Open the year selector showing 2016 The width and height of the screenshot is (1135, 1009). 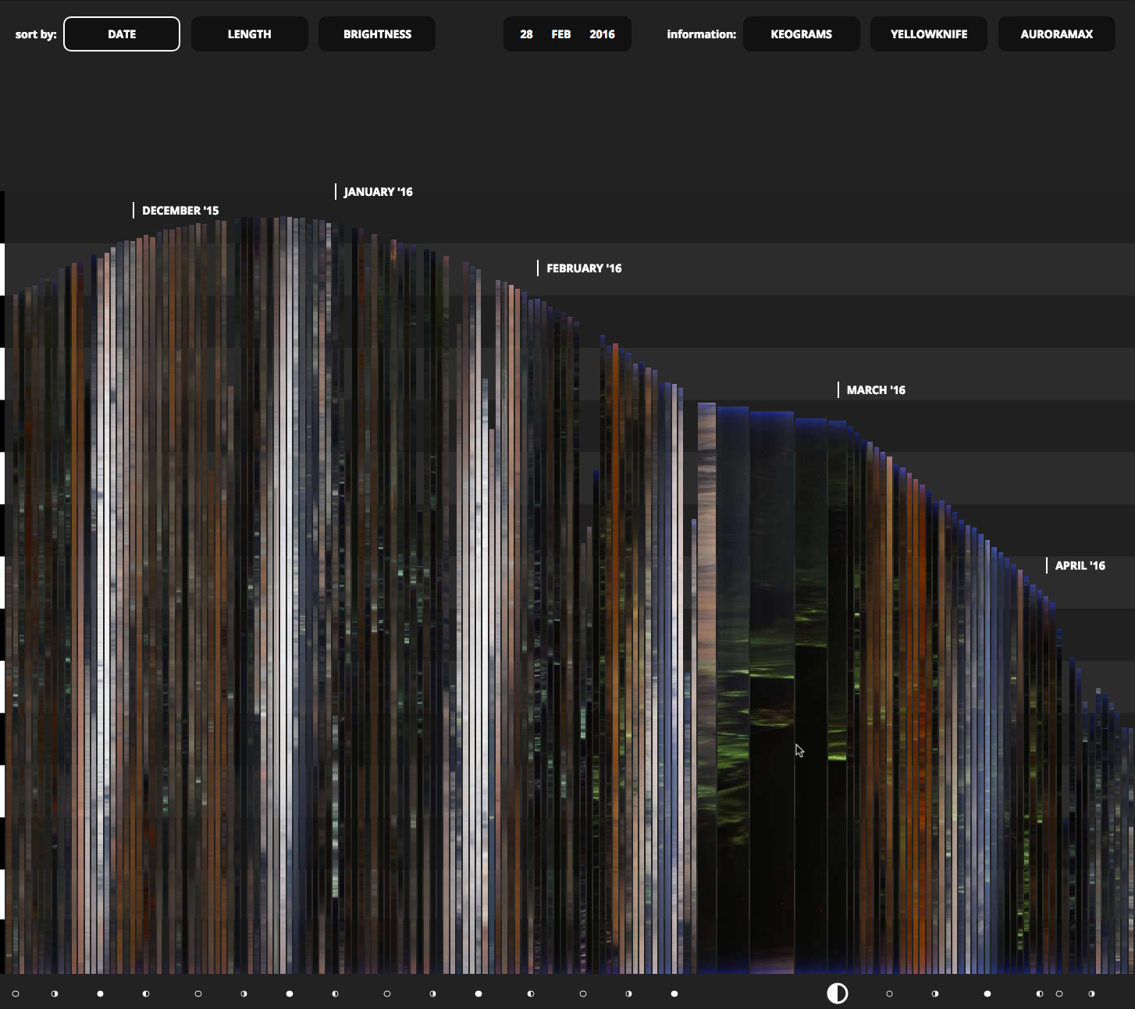[602, 34]
